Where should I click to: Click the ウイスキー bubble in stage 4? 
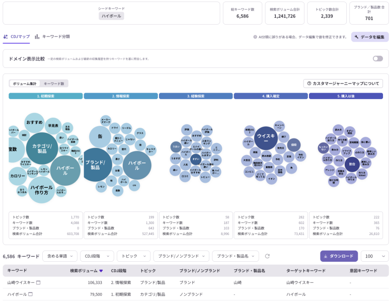tap(266, 138)
